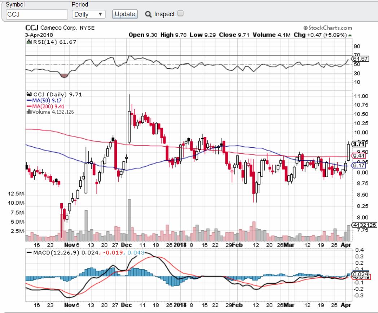Click the 10.00 price axis label

pos(361,132)
